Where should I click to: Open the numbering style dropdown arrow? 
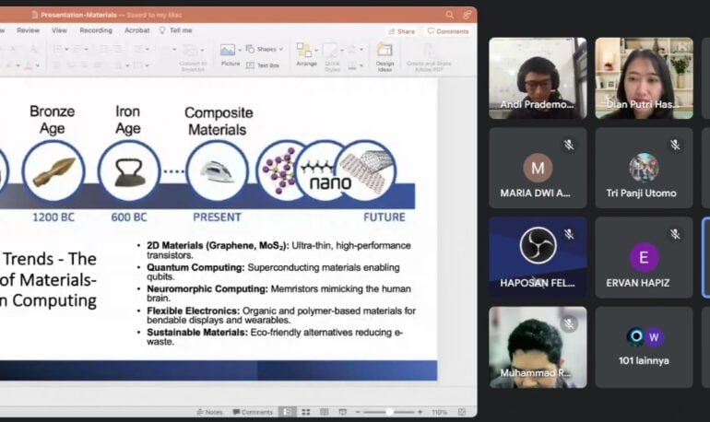(86, 50)
